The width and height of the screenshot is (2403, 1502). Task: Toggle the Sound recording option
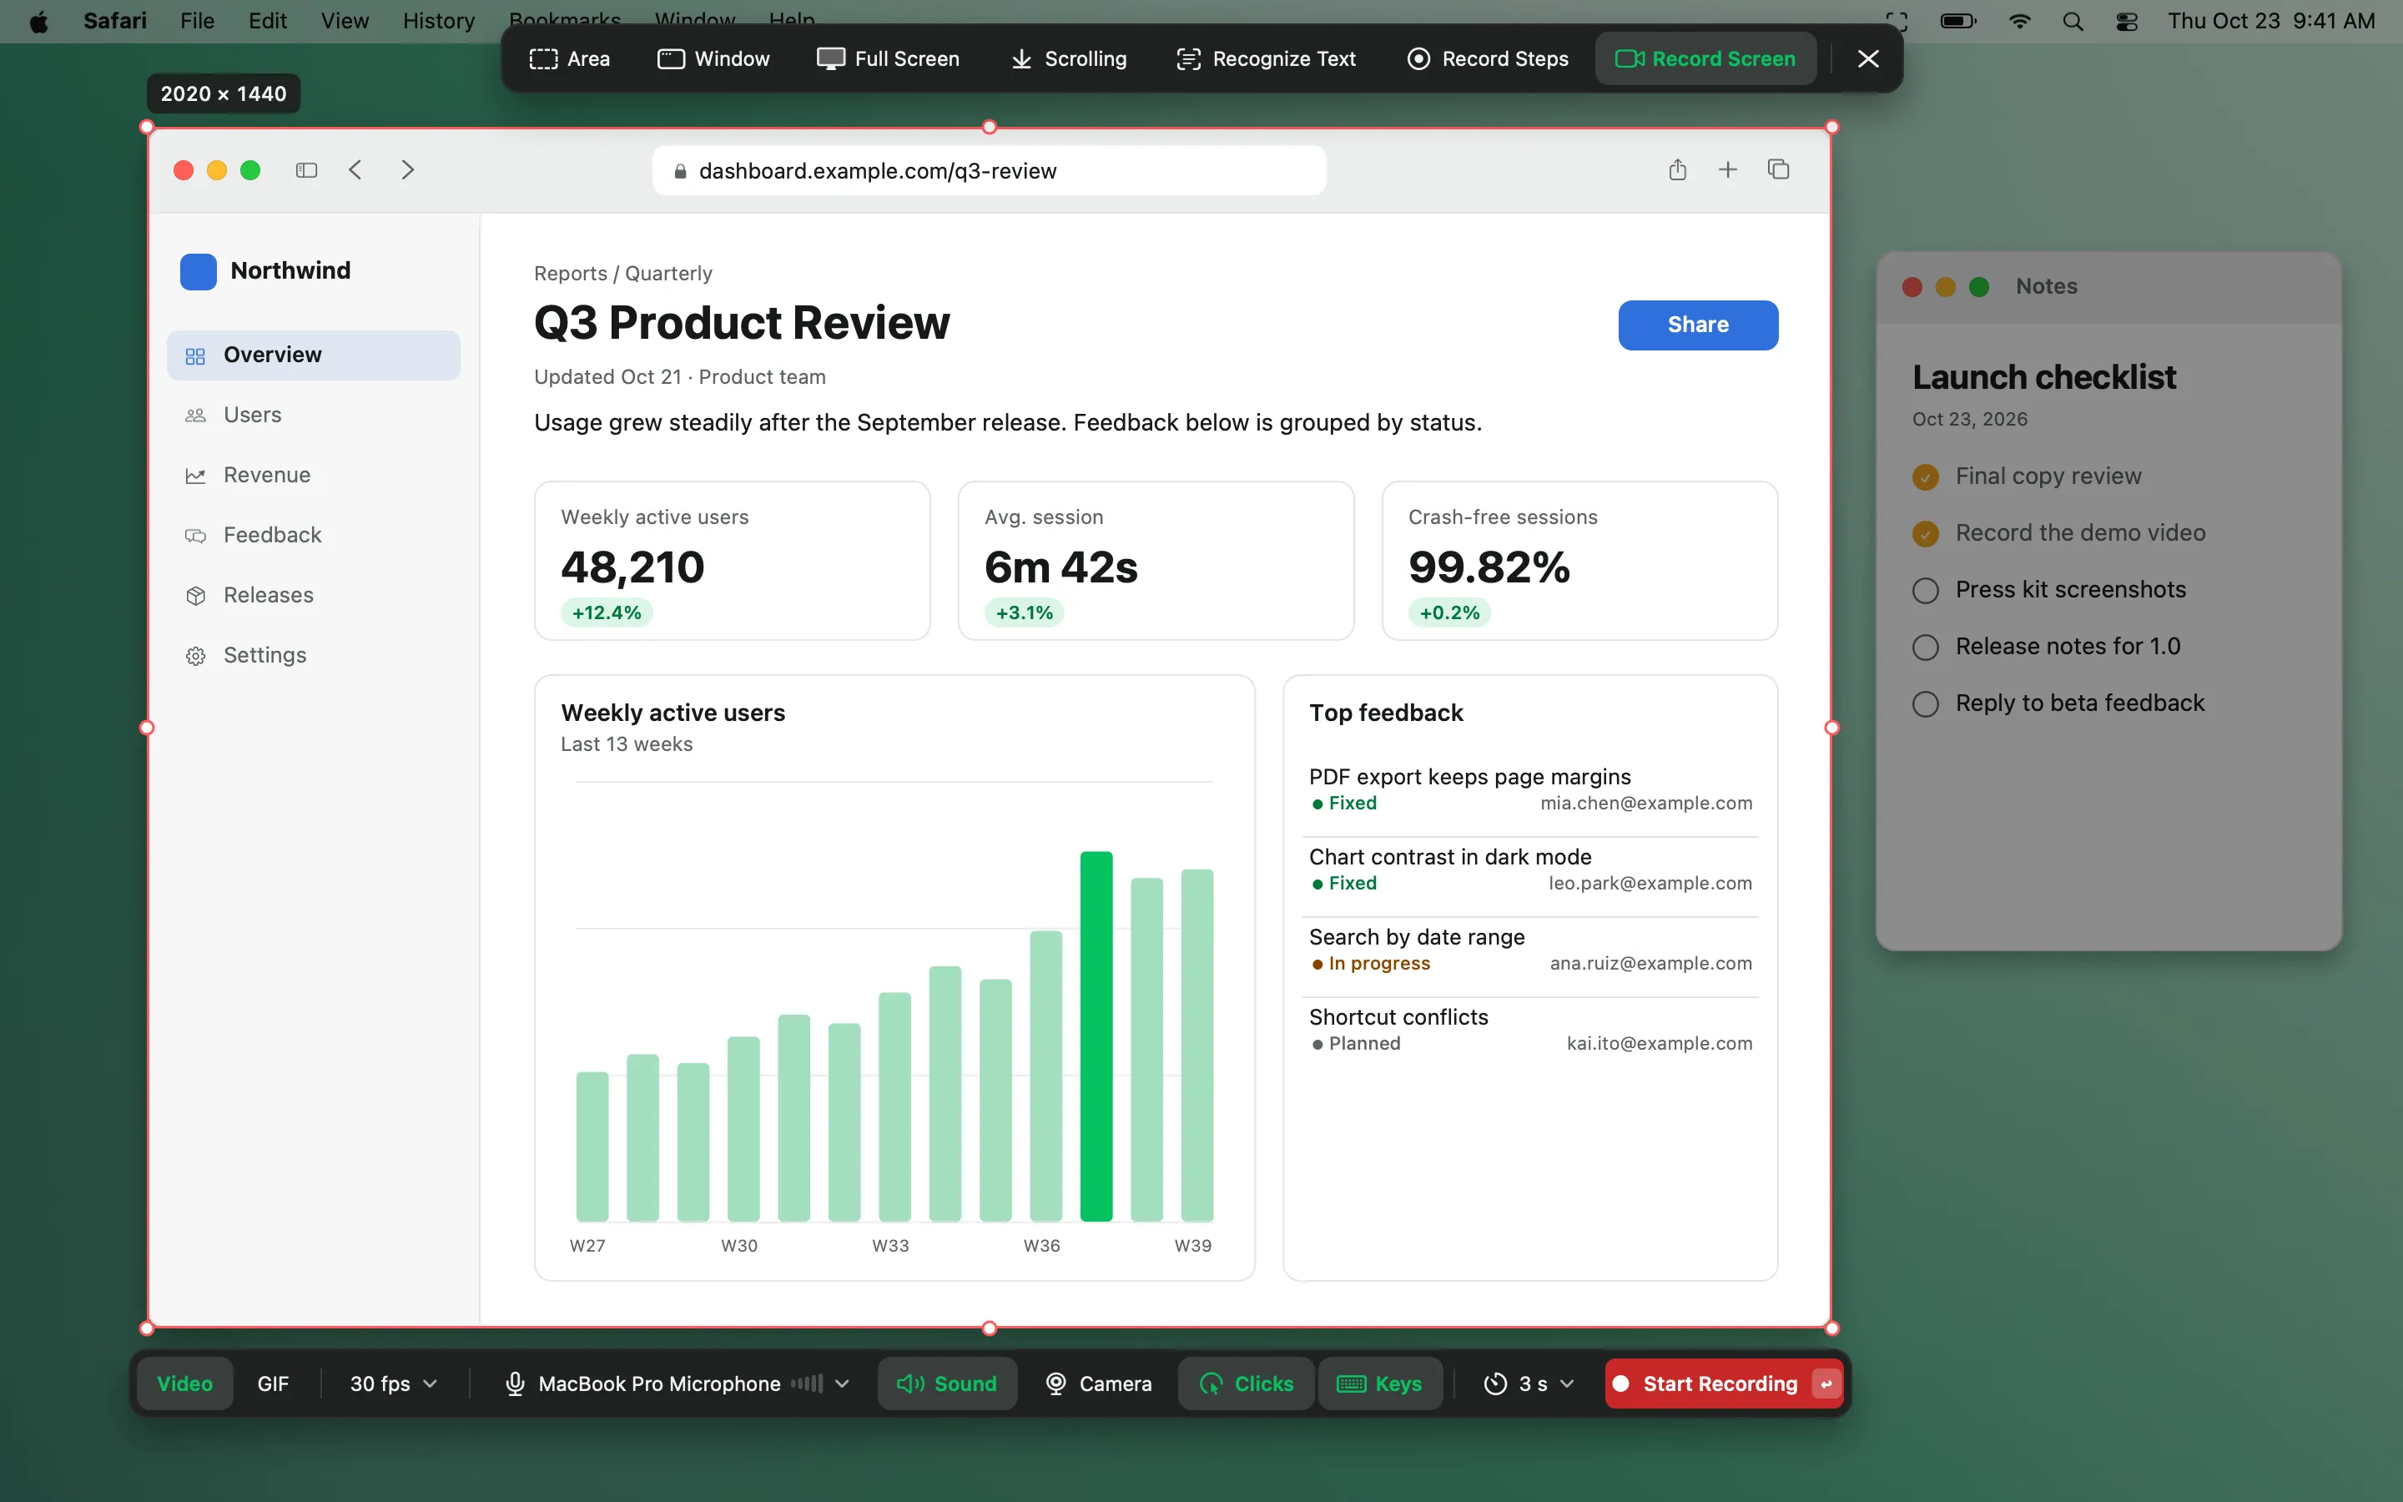coord(947,1384)
